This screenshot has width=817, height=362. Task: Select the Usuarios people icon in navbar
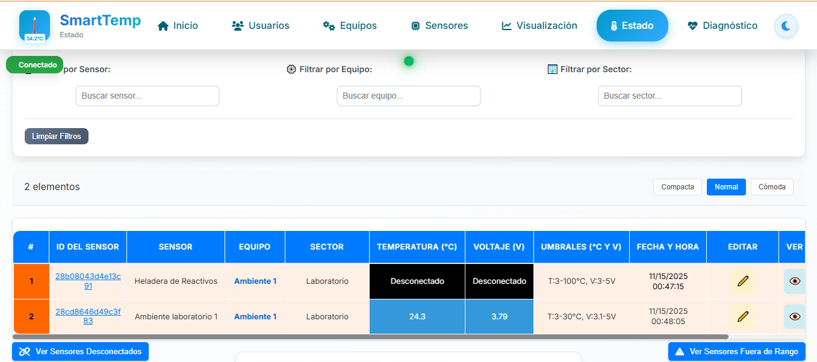click(236, 25)
